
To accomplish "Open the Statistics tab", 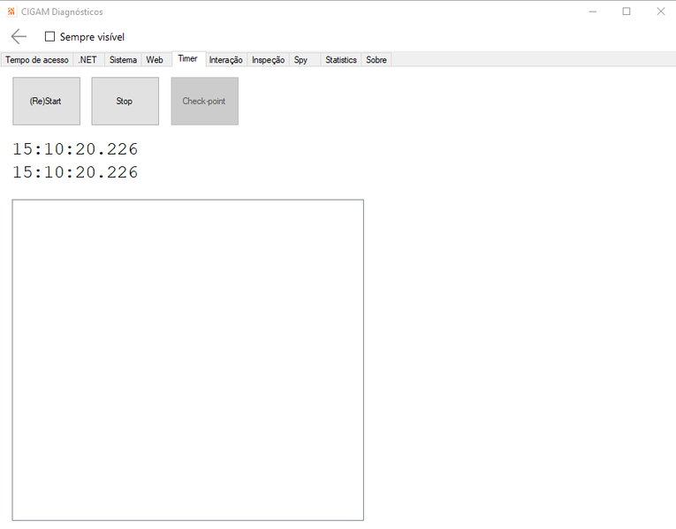I will pyautogui.click(x=341, y=60).
